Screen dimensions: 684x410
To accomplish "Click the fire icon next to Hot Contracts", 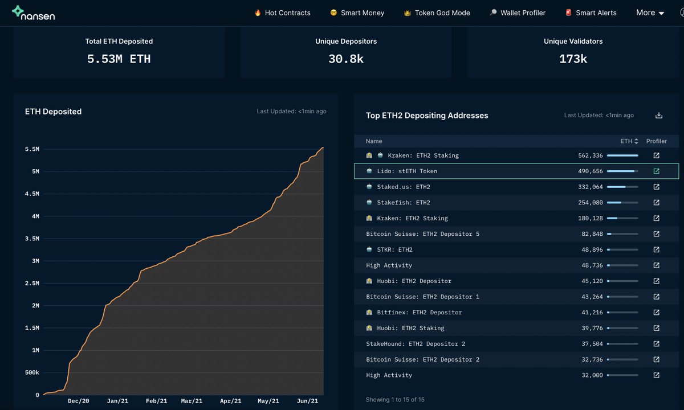I will 258,13.
